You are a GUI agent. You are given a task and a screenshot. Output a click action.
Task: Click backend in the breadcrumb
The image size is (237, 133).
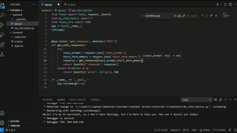click(46, 10)
